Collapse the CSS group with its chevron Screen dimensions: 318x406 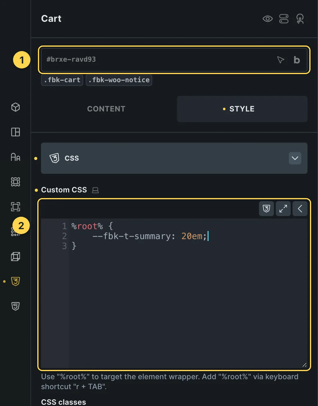point(295,158)
